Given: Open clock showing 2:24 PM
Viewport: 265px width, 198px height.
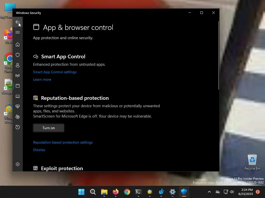Looking at the screenshot, I should [x=246, y=192].
